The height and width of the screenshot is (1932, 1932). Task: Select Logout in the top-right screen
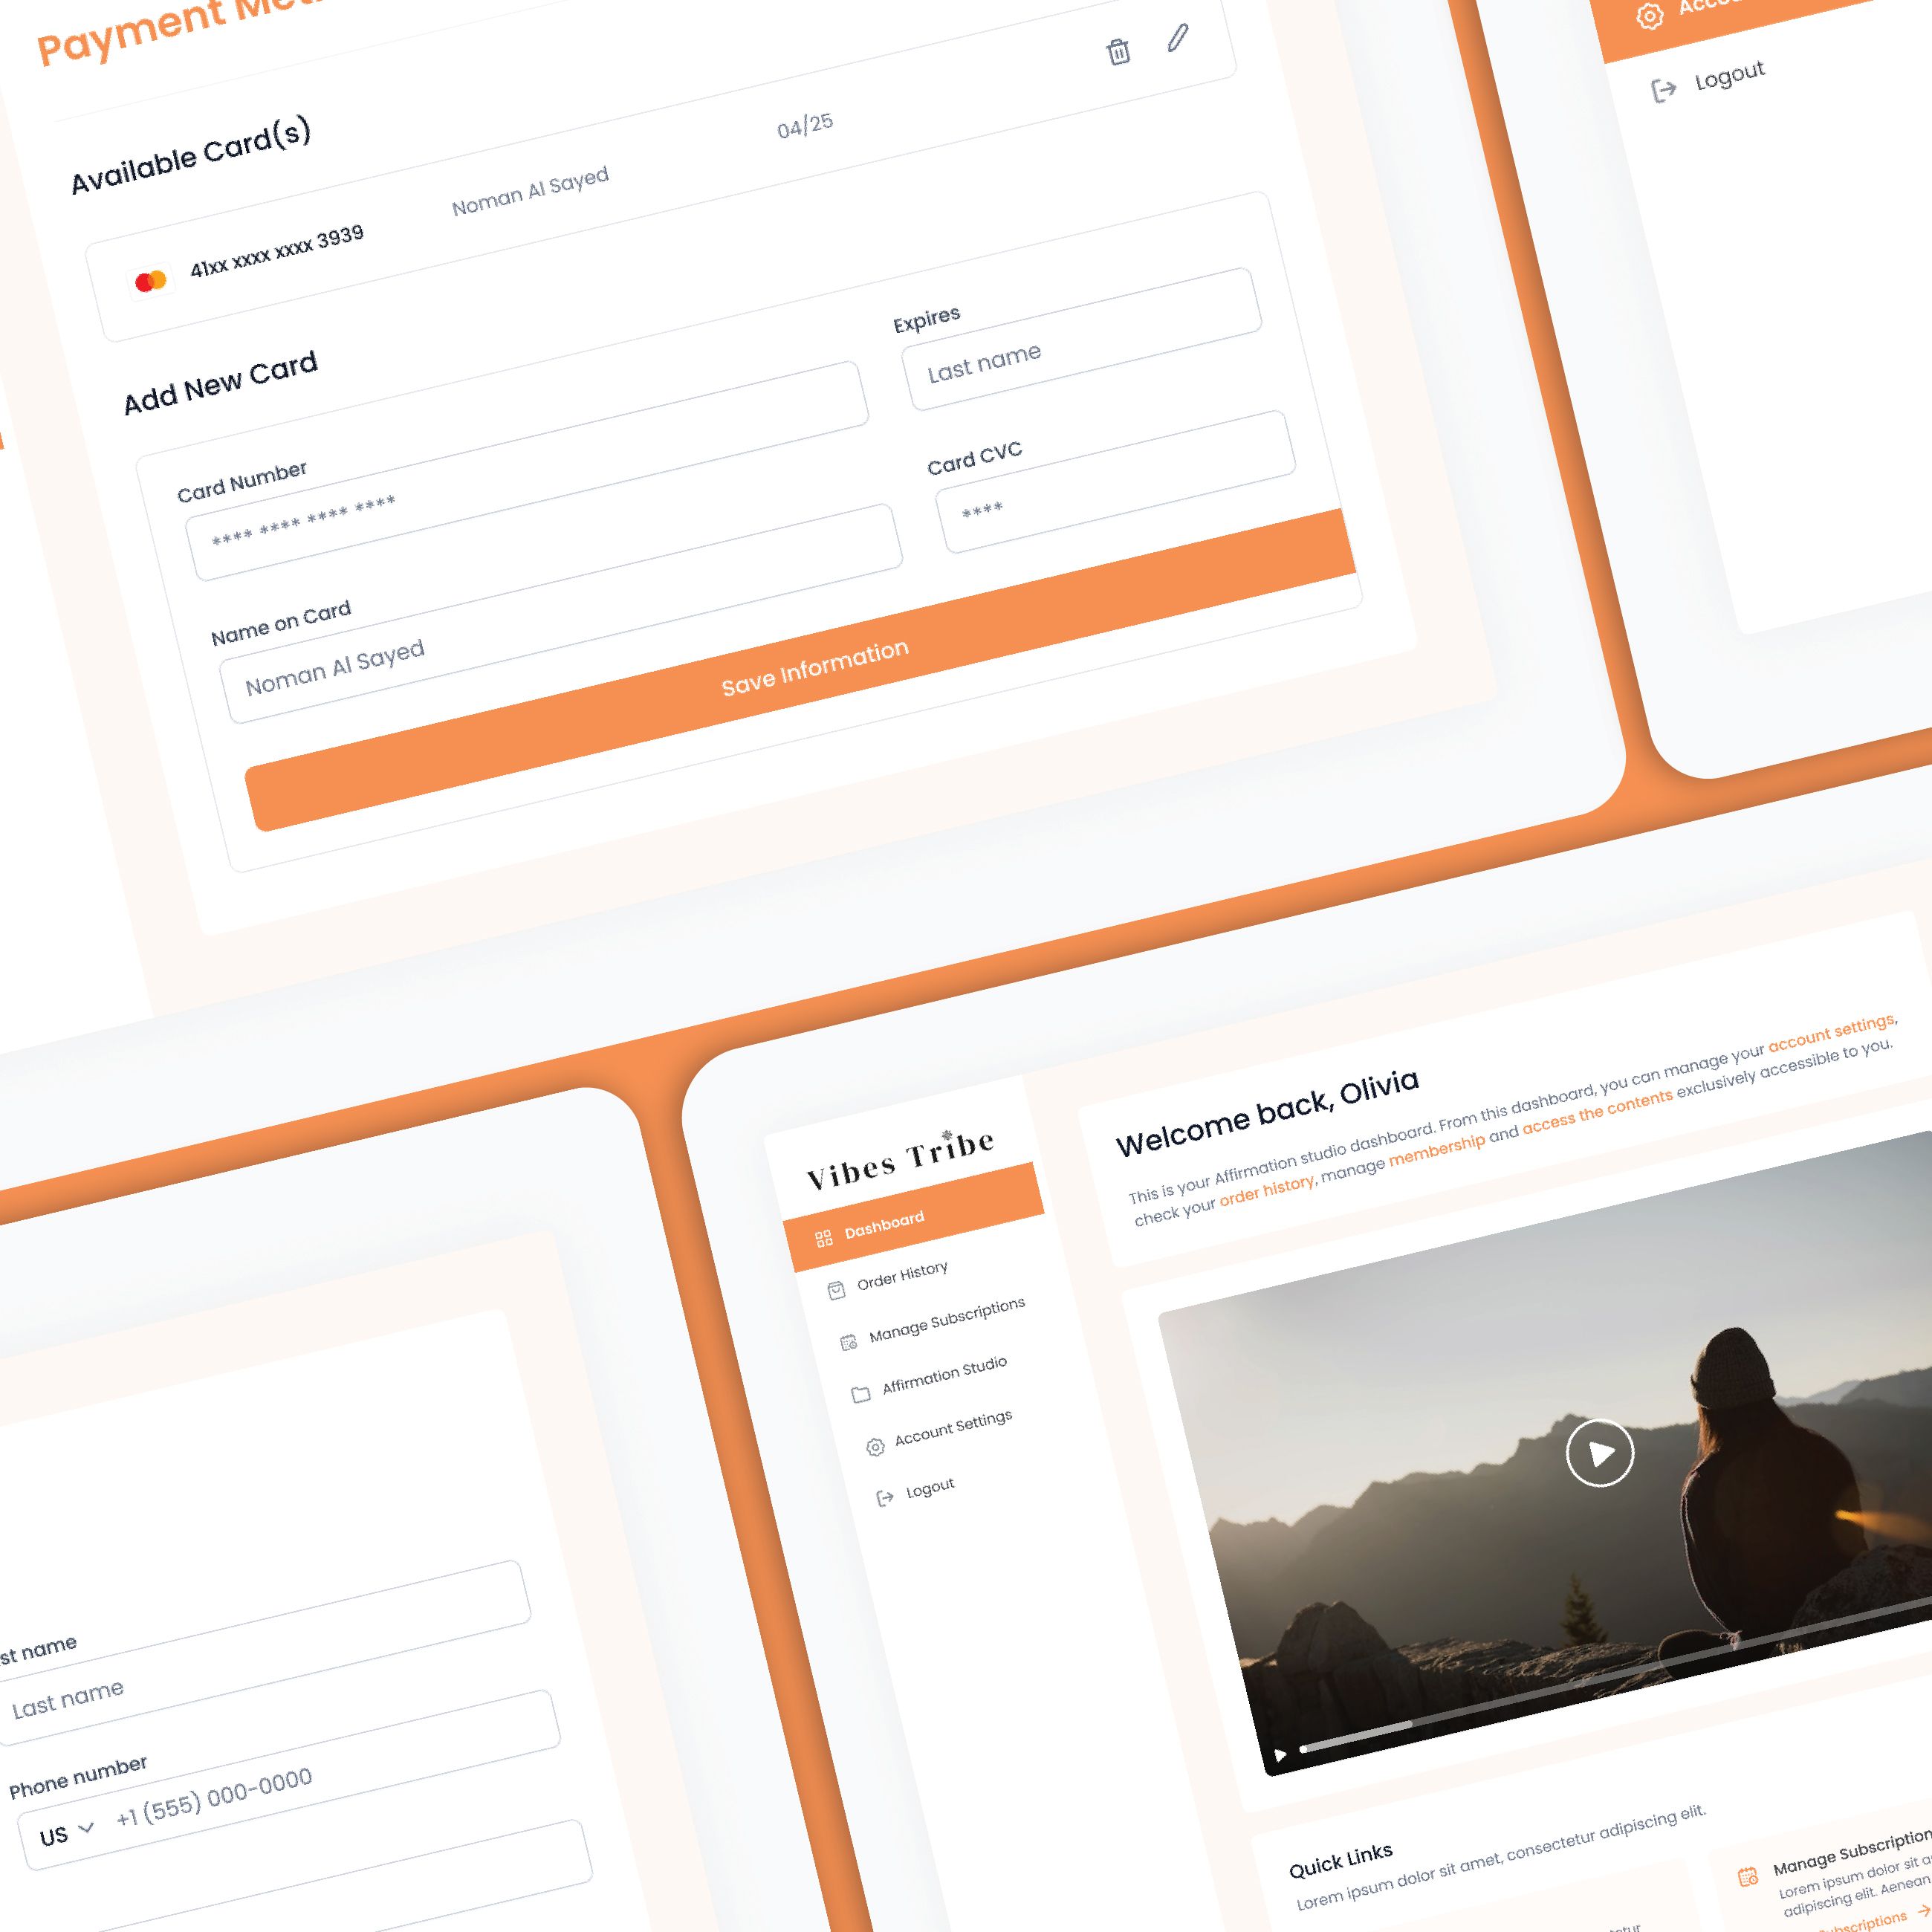1729,75
